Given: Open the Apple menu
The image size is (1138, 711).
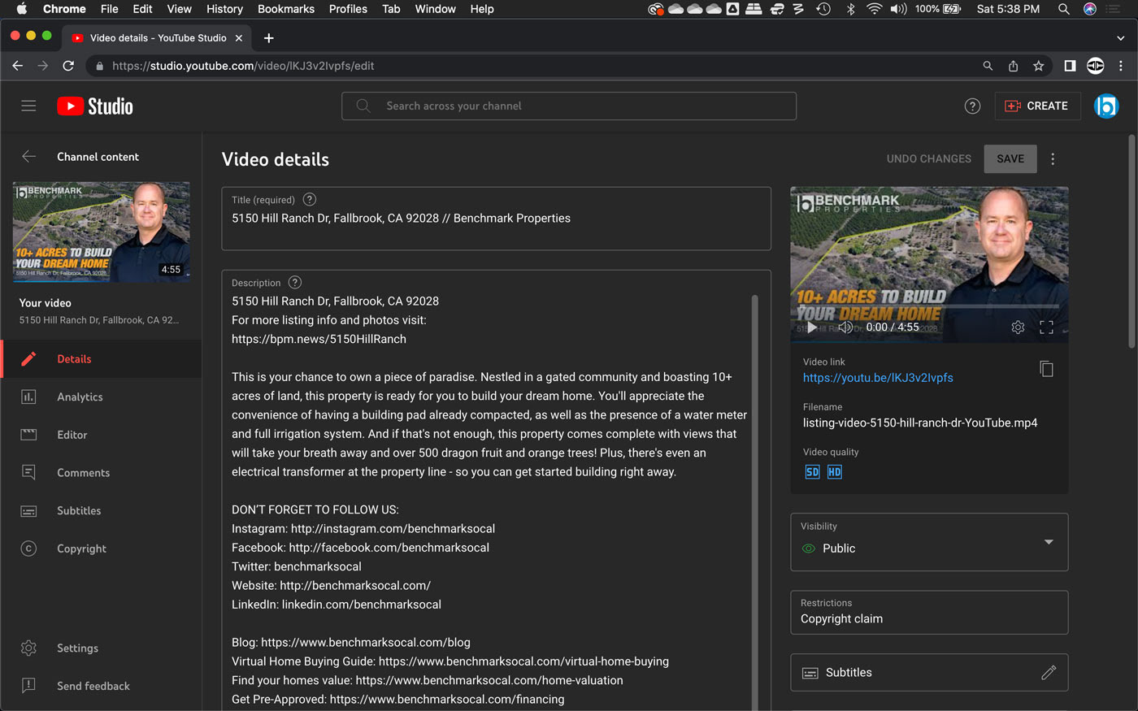Looking at the screenshot, I should click(x=22, y=9).
